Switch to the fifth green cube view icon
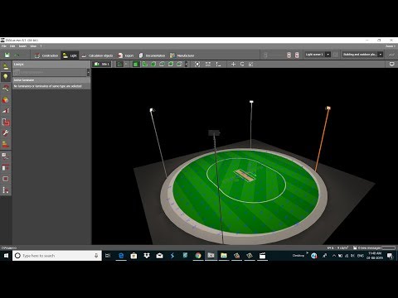398x298 pixels. (x=171, y=64)
